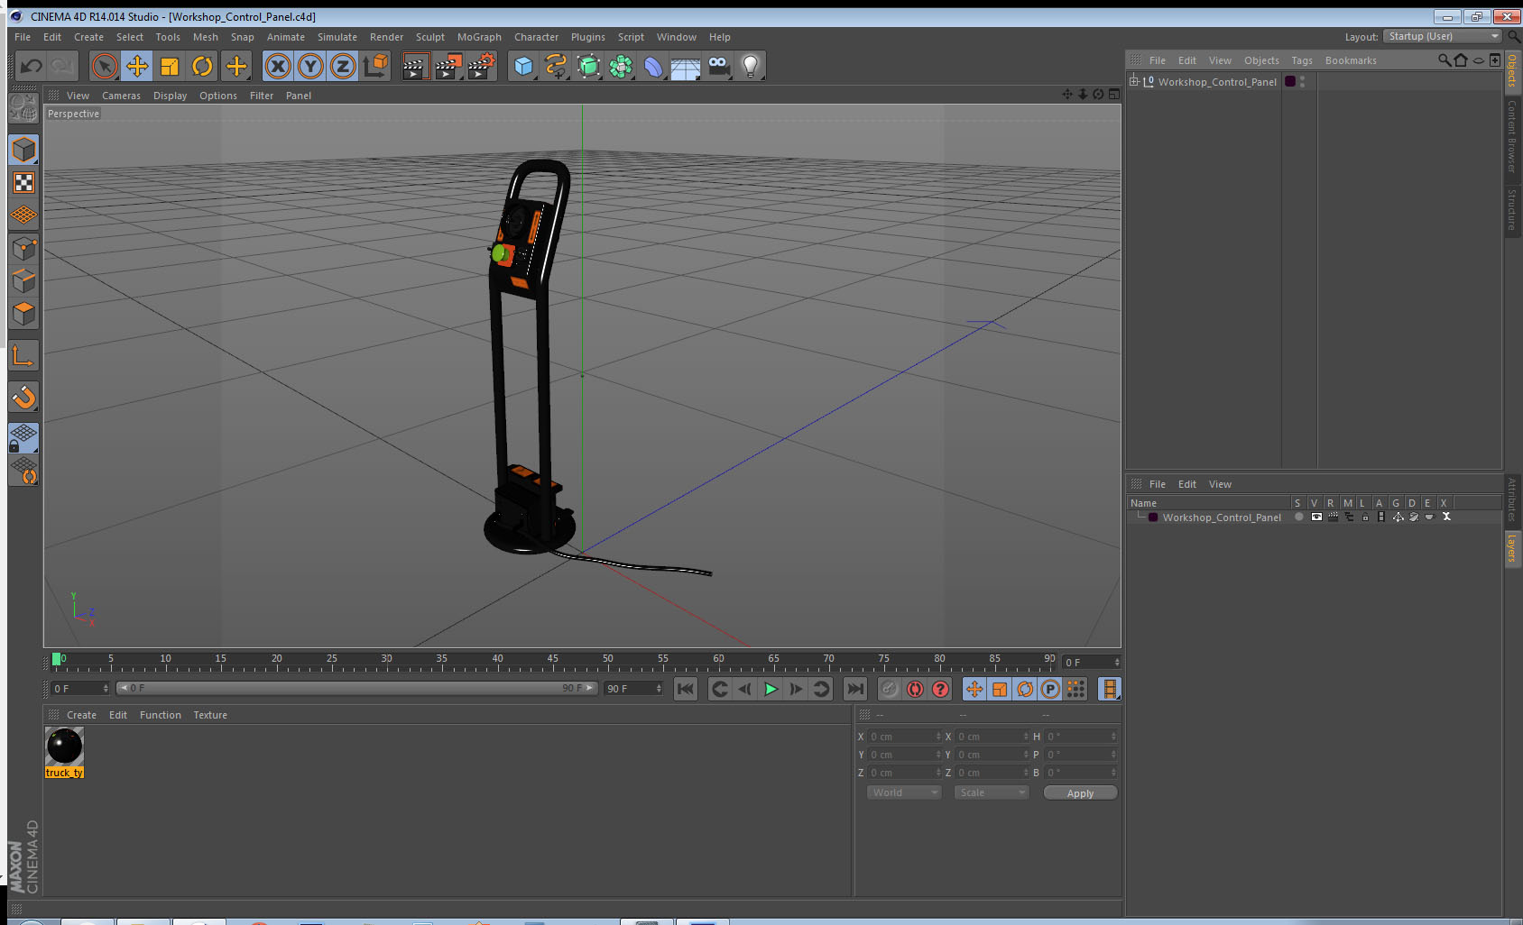Play the animation forwards
Screen dimensions: 1523x925
[771, 689]
